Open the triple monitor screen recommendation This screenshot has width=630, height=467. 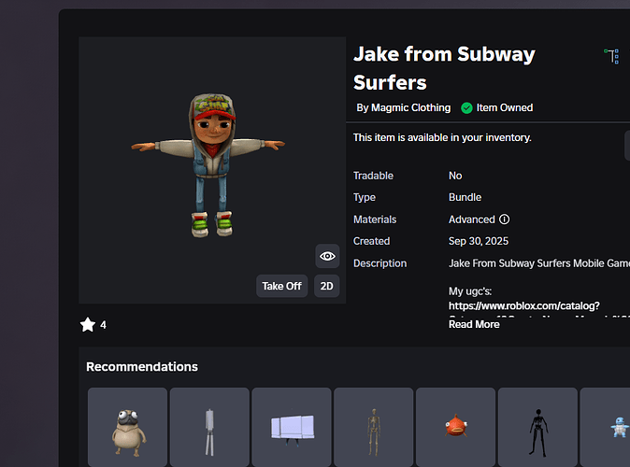point(292,427)
